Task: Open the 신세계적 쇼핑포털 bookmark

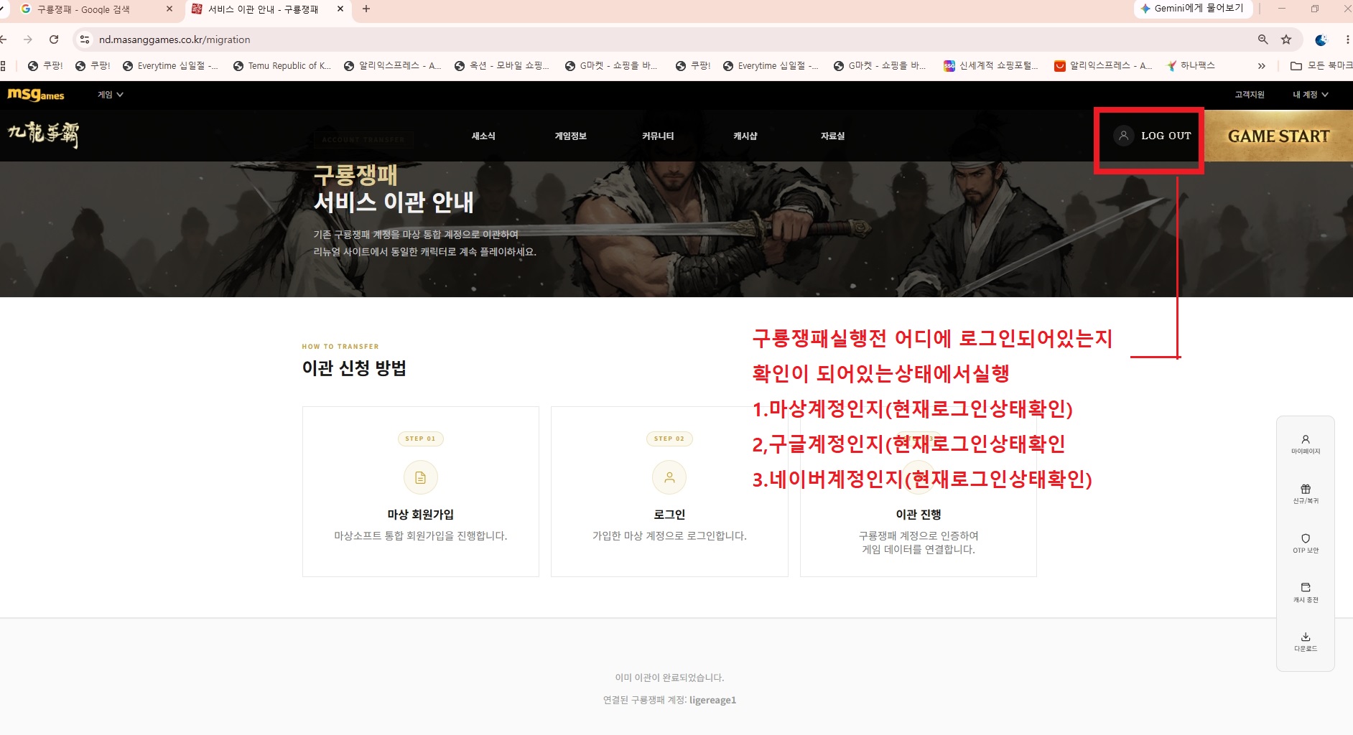Action: 991,66
